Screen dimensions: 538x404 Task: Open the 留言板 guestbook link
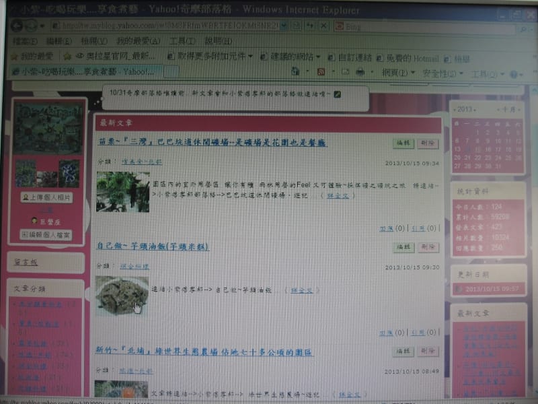(26, 263)
